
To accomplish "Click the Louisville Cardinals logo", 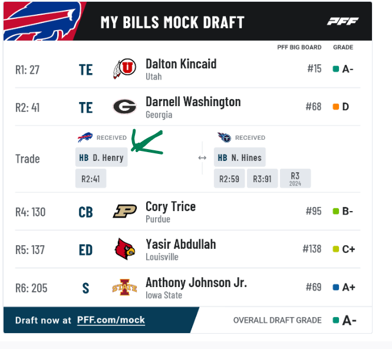I will click(124, 249).
